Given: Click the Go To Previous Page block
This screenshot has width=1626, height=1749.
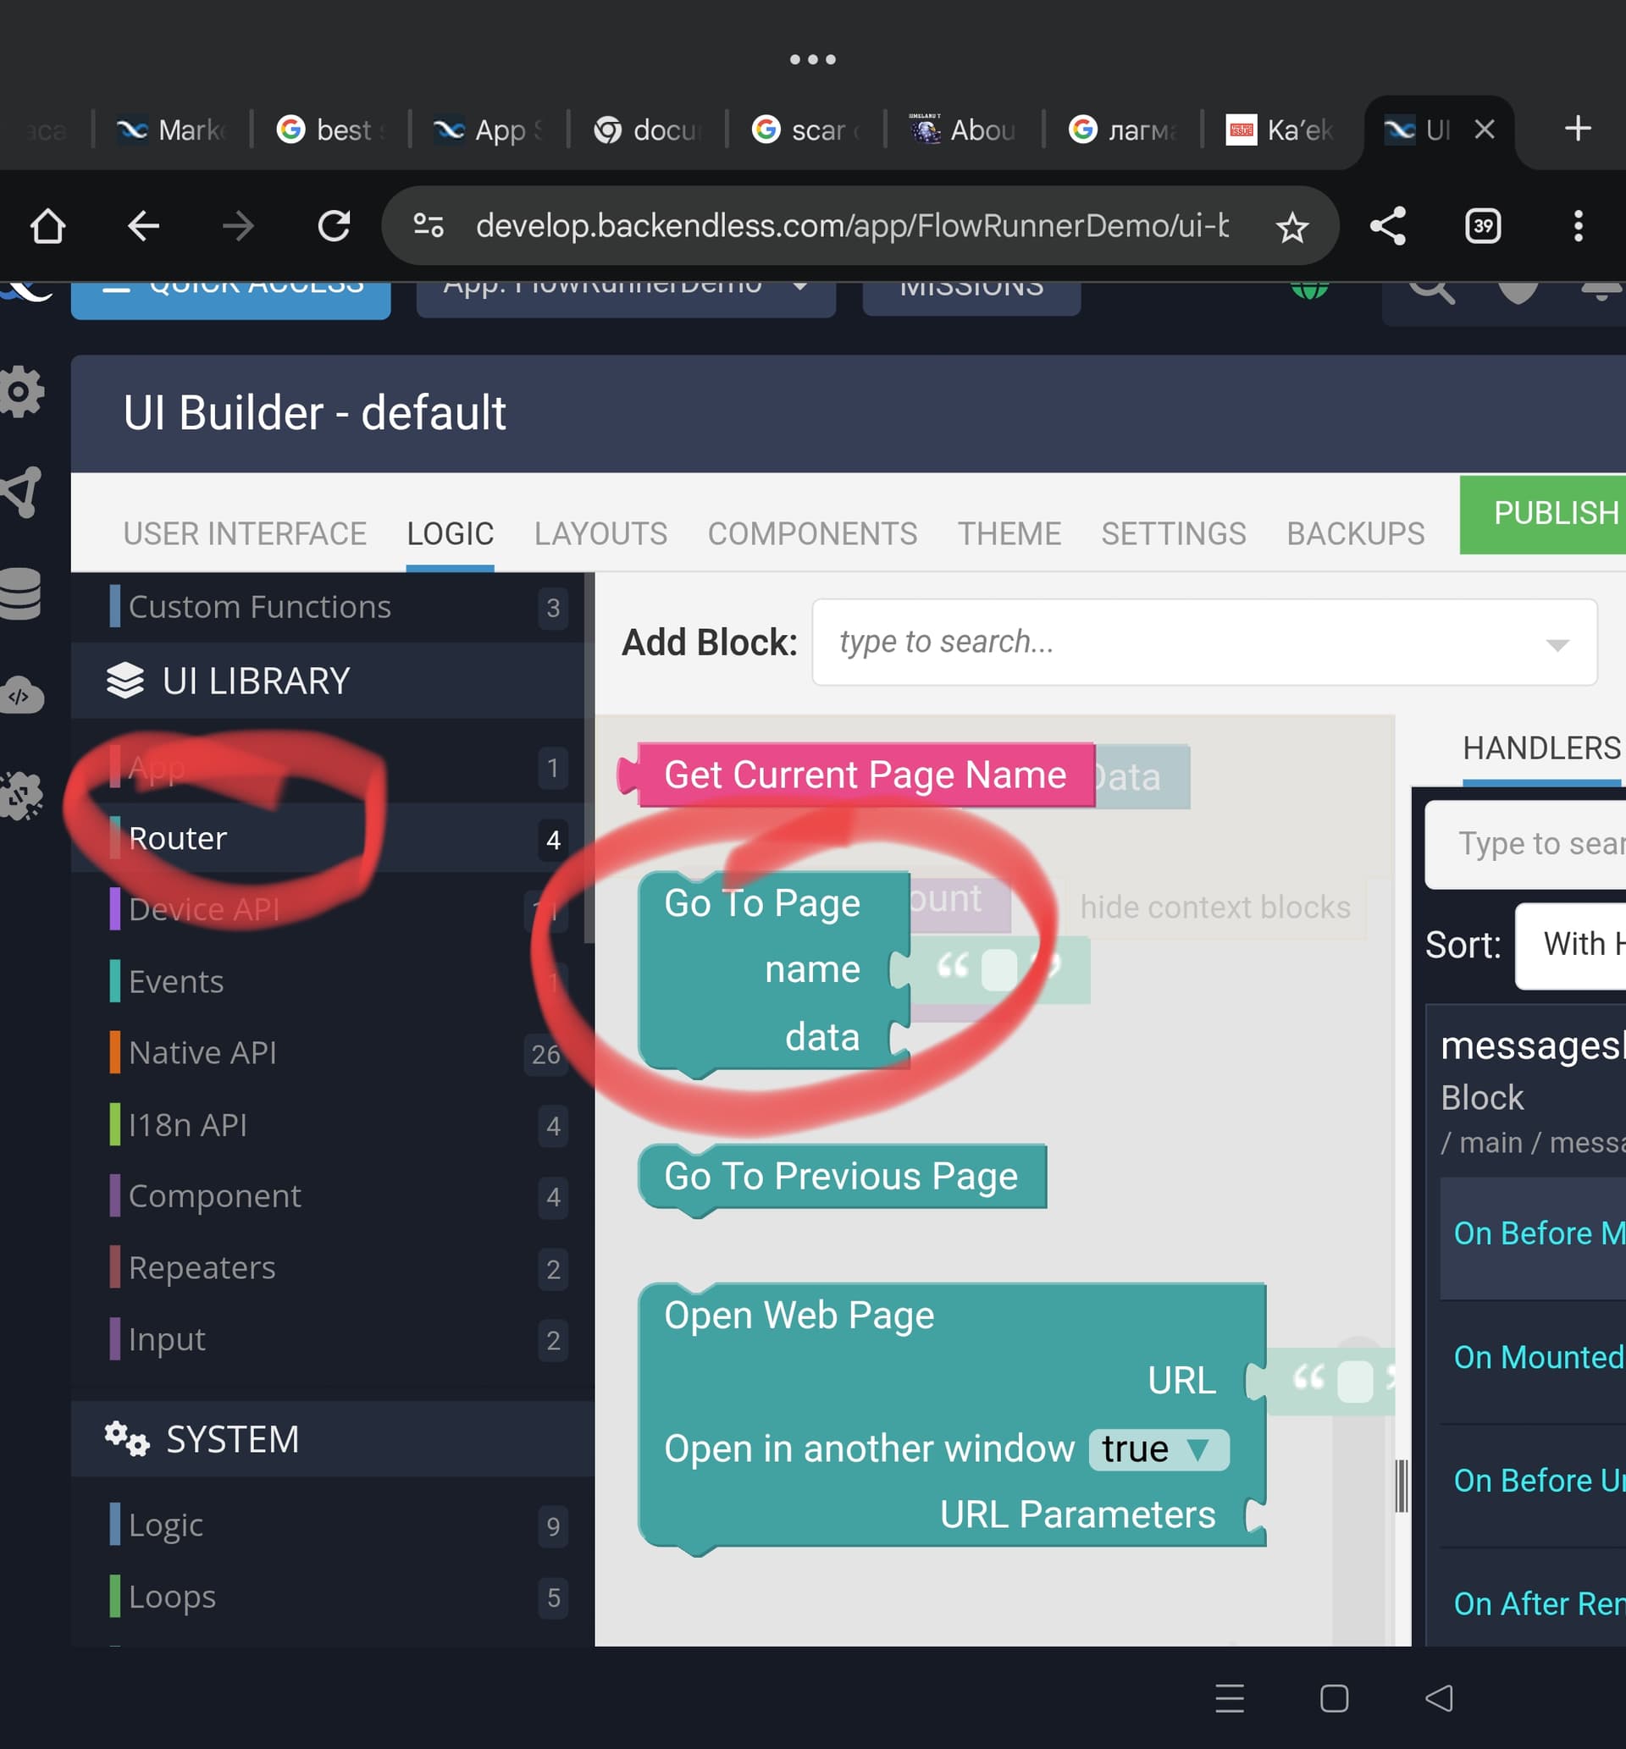Looking at the screenshot, I should point(840,1176).
